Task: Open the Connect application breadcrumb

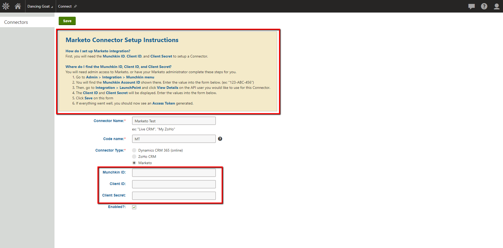Action: click(x=65, y=6)
